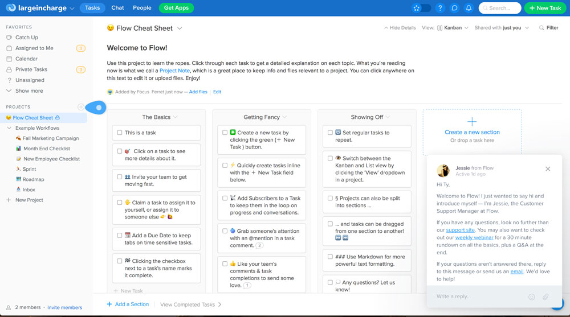The image size is (570, 317).
Task: Switch to the People tab
Action: [x=142, y=8]
